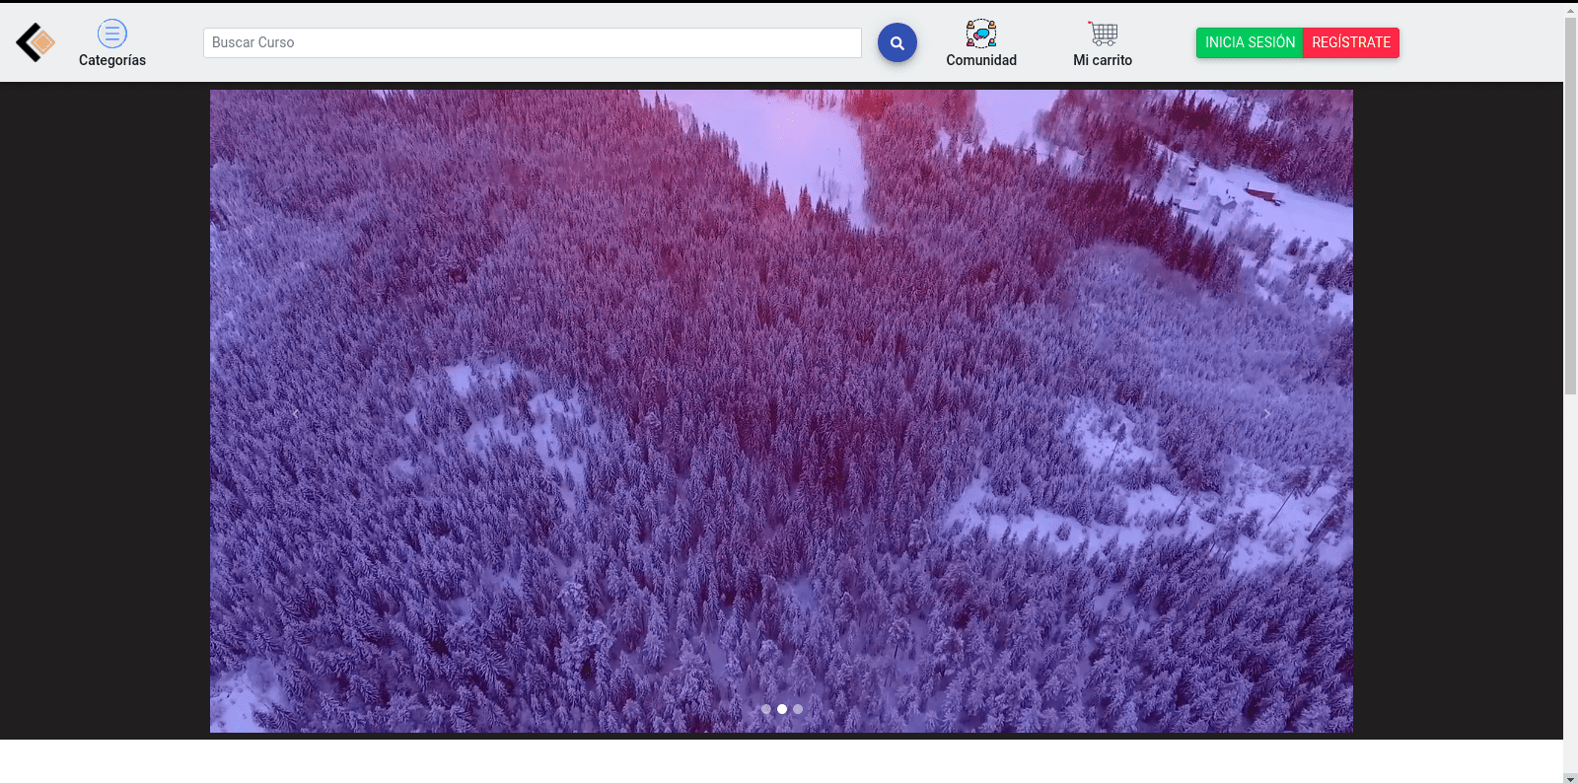
Task: Click the shopping cart icon
Action: [x=1103, y=34]
